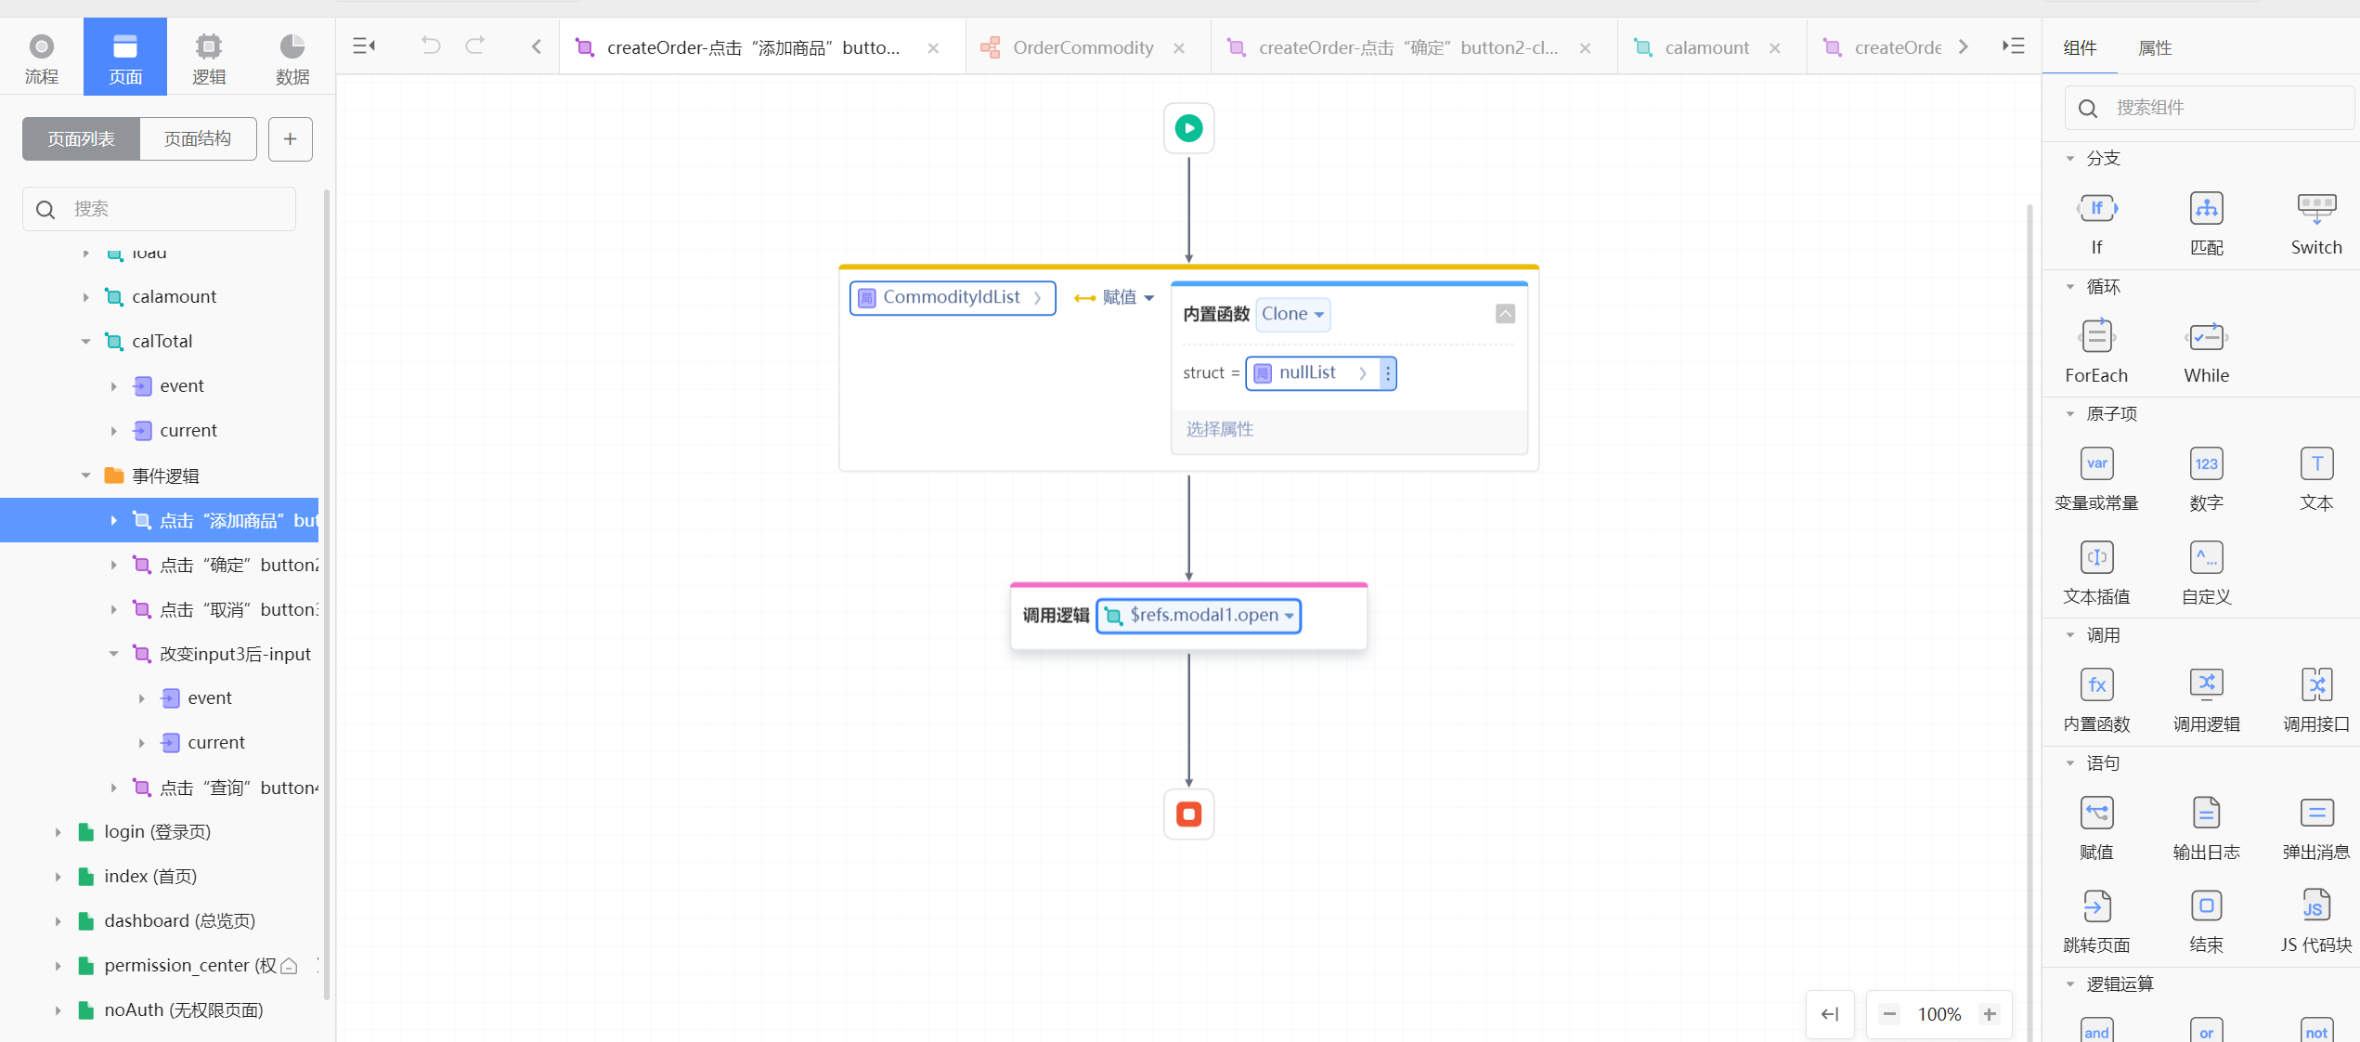Image resolution: width=2360 pixels, height=1042 pixels.
Task: Close the OrderCommodity tab
Action: point(1179,48)
